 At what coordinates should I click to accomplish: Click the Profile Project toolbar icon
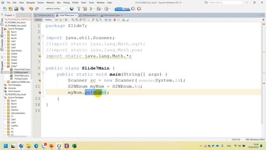coord(106,9)
